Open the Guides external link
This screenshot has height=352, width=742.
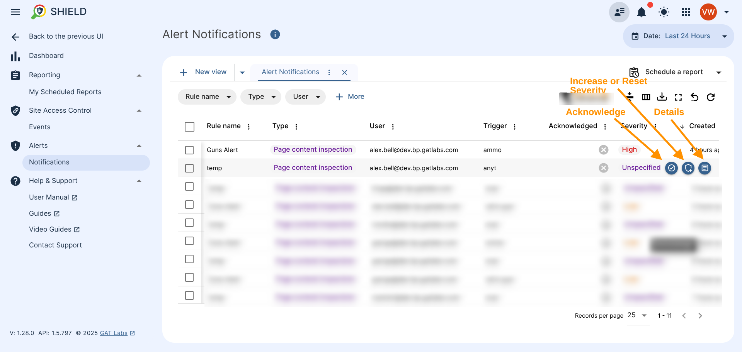click(x=44, y=213)
